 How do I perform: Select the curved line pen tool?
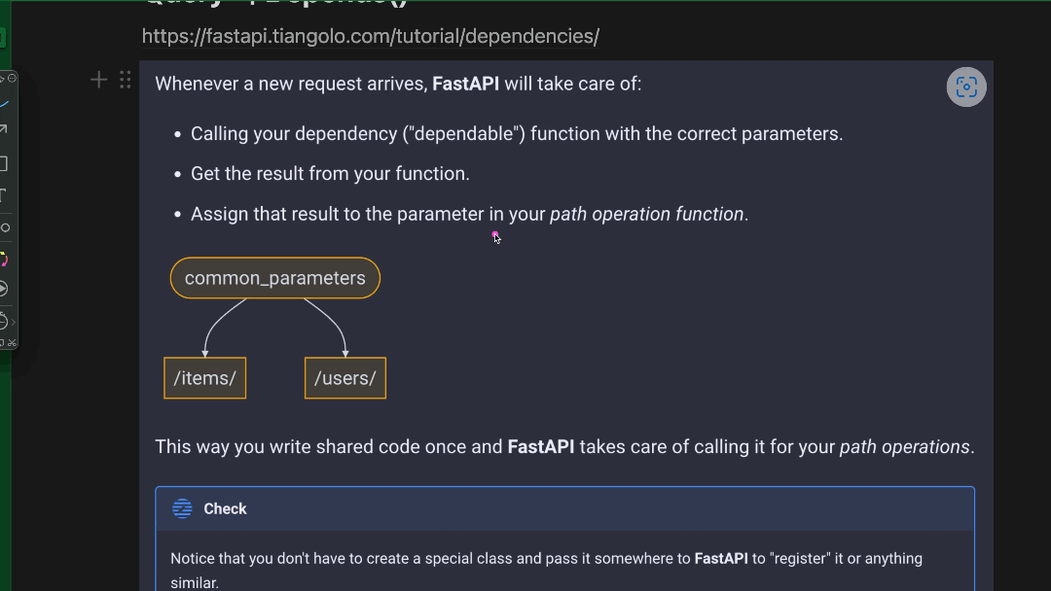pyautogui.click(x=5, y=103)
